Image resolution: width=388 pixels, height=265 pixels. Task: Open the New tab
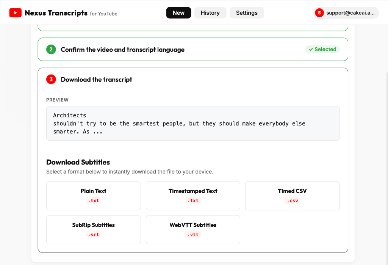(x=178, y=13)
